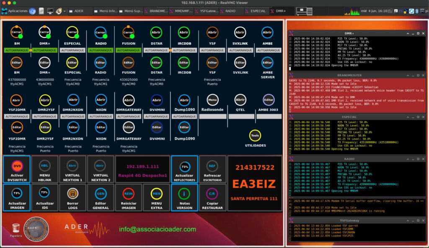Switch to the ESPECIAL taskbar window
Screen dimensions: 429x248
coord(256,11)
